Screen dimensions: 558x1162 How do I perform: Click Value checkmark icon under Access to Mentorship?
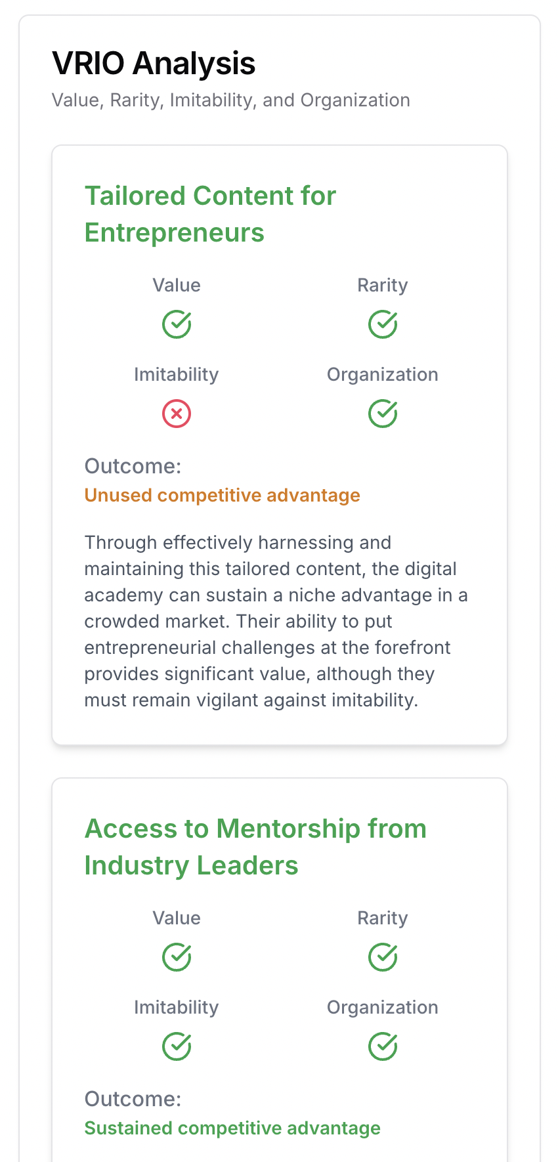point(177,957)
